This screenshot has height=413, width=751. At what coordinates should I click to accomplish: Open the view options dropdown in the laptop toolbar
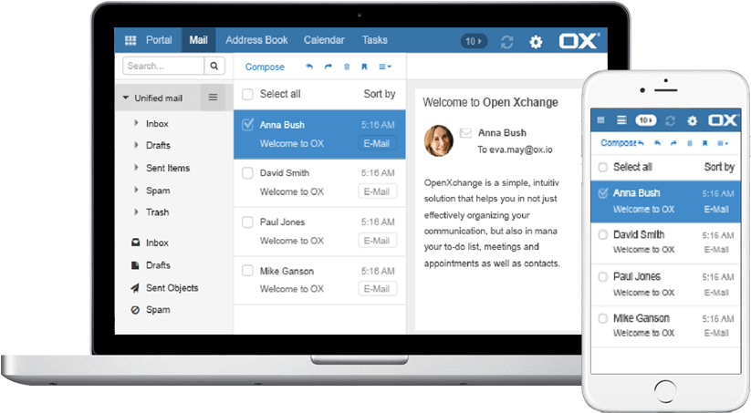click(385, 67)
